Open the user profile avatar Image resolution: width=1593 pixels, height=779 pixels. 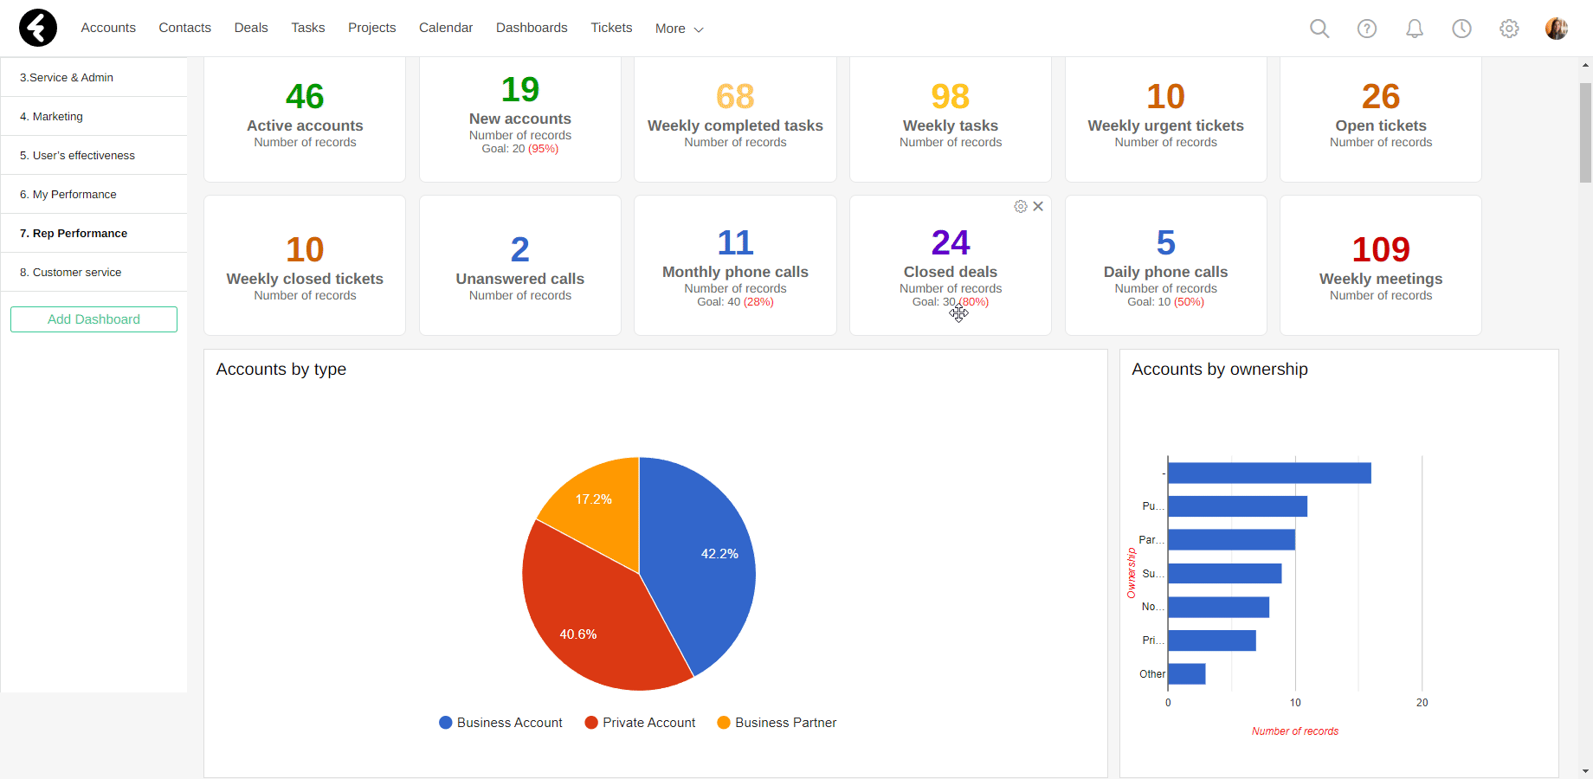[x=1557, y=29]
